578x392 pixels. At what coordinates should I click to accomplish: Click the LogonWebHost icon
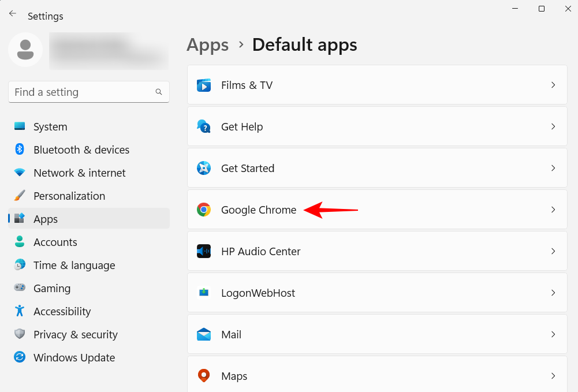[203, 293]
